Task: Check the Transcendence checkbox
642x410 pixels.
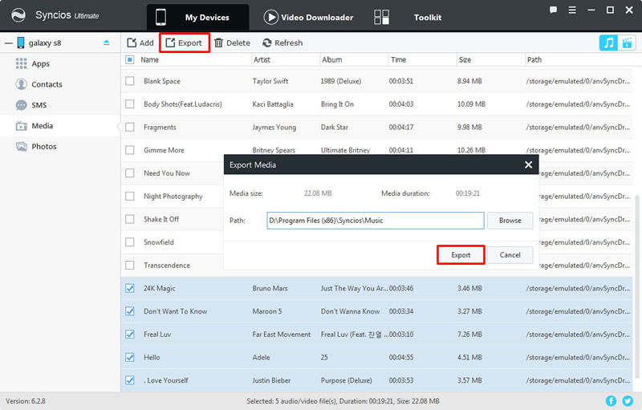Action: (130, 265)
